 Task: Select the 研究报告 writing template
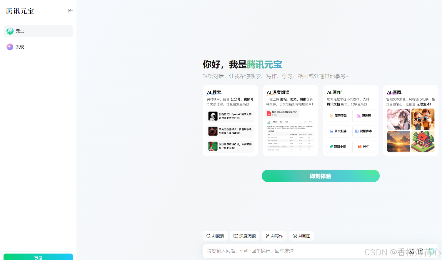pyautogui.click(x=338, y=131)
